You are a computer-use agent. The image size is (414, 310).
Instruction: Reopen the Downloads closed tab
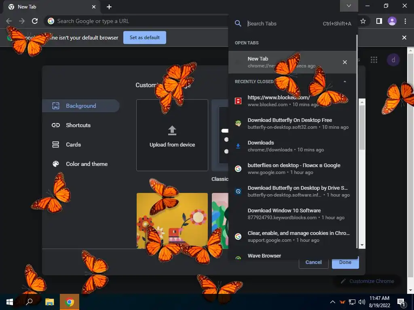pos(293,146)
